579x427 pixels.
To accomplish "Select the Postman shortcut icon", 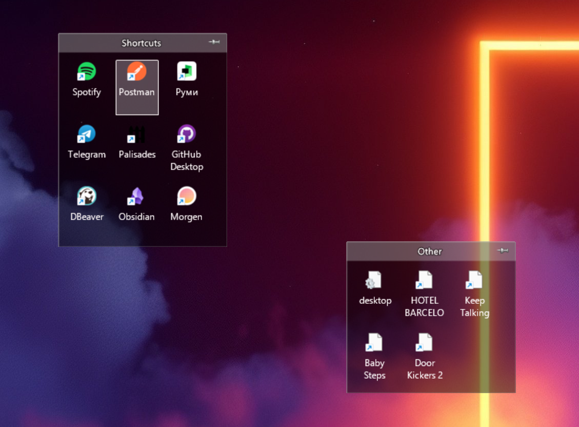I will click(136, 72).
